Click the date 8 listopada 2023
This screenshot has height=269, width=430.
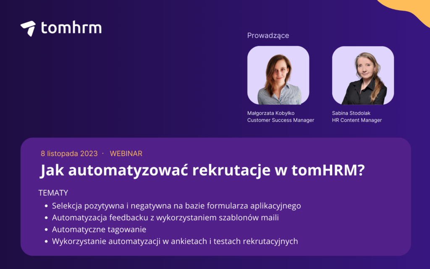coord(69,153)
